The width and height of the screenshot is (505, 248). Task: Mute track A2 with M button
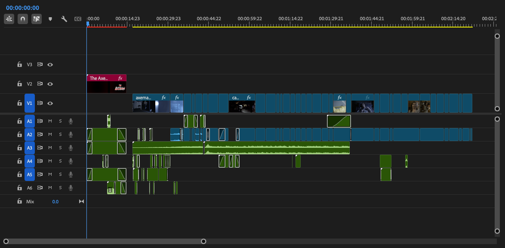point(50,134)
